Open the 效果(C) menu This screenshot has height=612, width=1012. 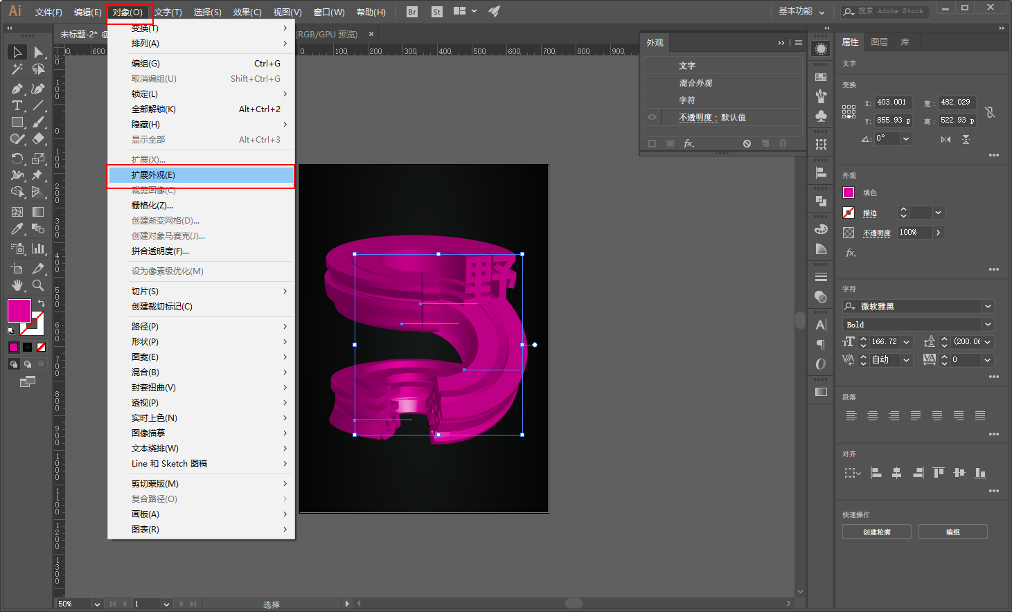(x=247, y=12)
